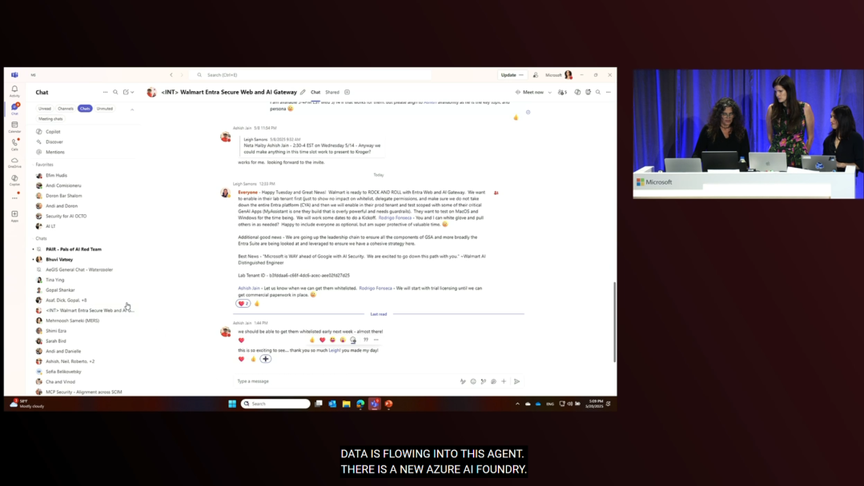
Task: Open the Copilot app in the left rail
Action: point(15,180)
